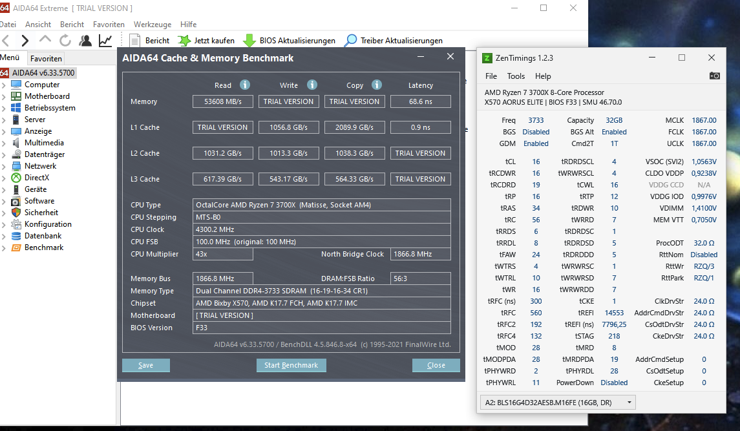Click the refresh icon in AIDA64 toolbar
740x431 pixels.
click(x=65, y=41)
